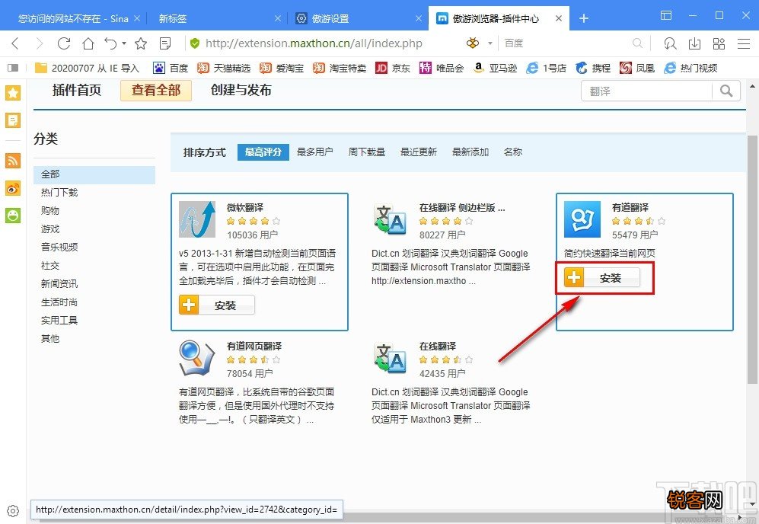Open sidebar settings gear at the bottom
The image size is (759, 524).
click(x=13, y=511)
